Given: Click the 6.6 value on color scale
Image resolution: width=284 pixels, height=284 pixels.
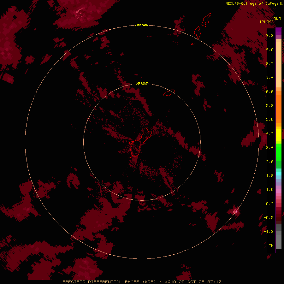Looking at the screenshot, I should point(270,92).
